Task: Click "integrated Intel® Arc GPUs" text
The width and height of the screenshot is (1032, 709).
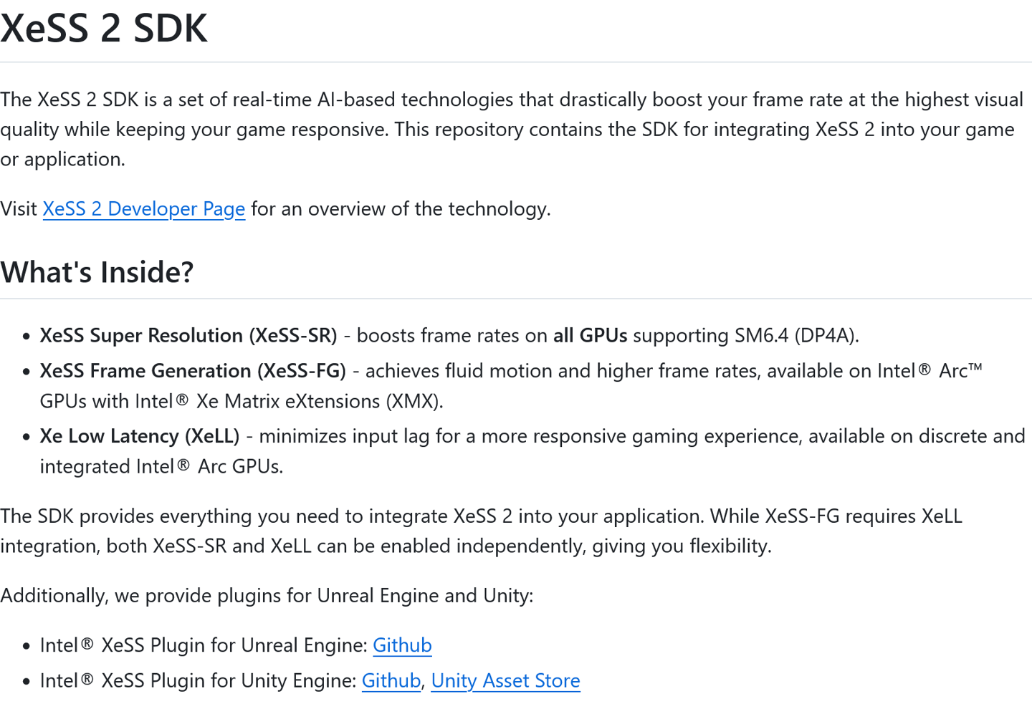Action: click(x=161, y=467)
